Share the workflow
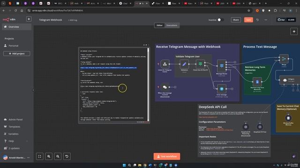 click(x=236, y=20)
